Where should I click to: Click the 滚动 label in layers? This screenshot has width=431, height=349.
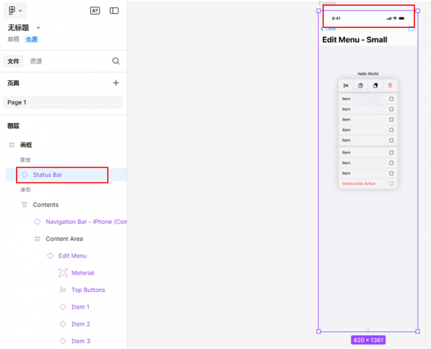click(25, 190)
